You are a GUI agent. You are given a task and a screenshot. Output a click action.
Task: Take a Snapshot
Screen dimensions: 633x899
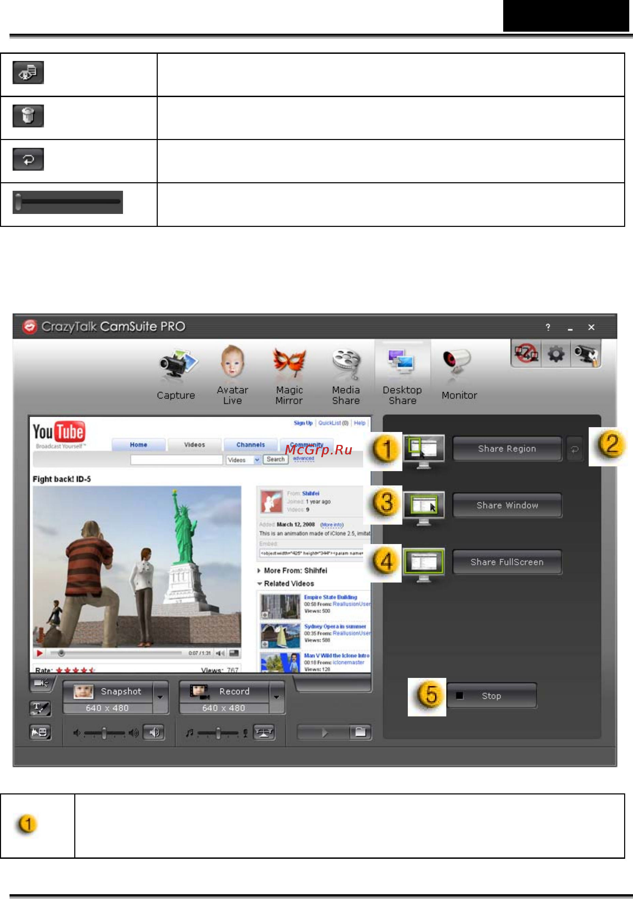108,692
